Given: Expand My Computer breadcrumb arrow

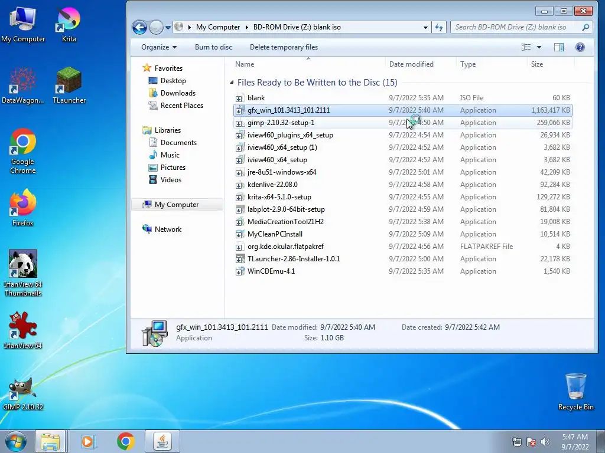Looking at the screenshot, I should [247, 27].
